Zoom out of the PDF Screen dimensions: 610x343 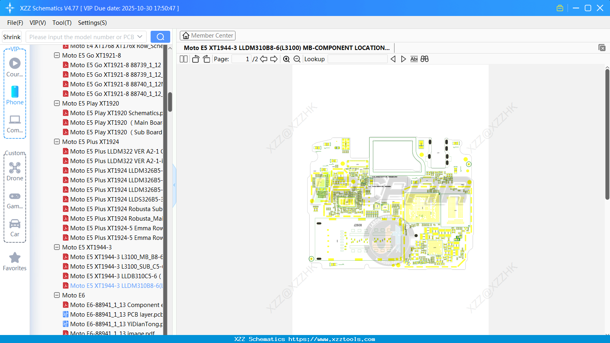(x=297, y=59)
